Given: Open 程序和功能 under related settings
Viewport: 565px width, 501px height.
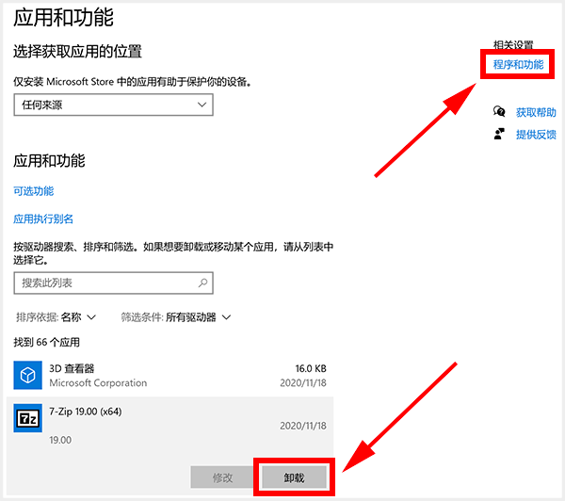Looking at the screenshot, I should tap(518, 65).
